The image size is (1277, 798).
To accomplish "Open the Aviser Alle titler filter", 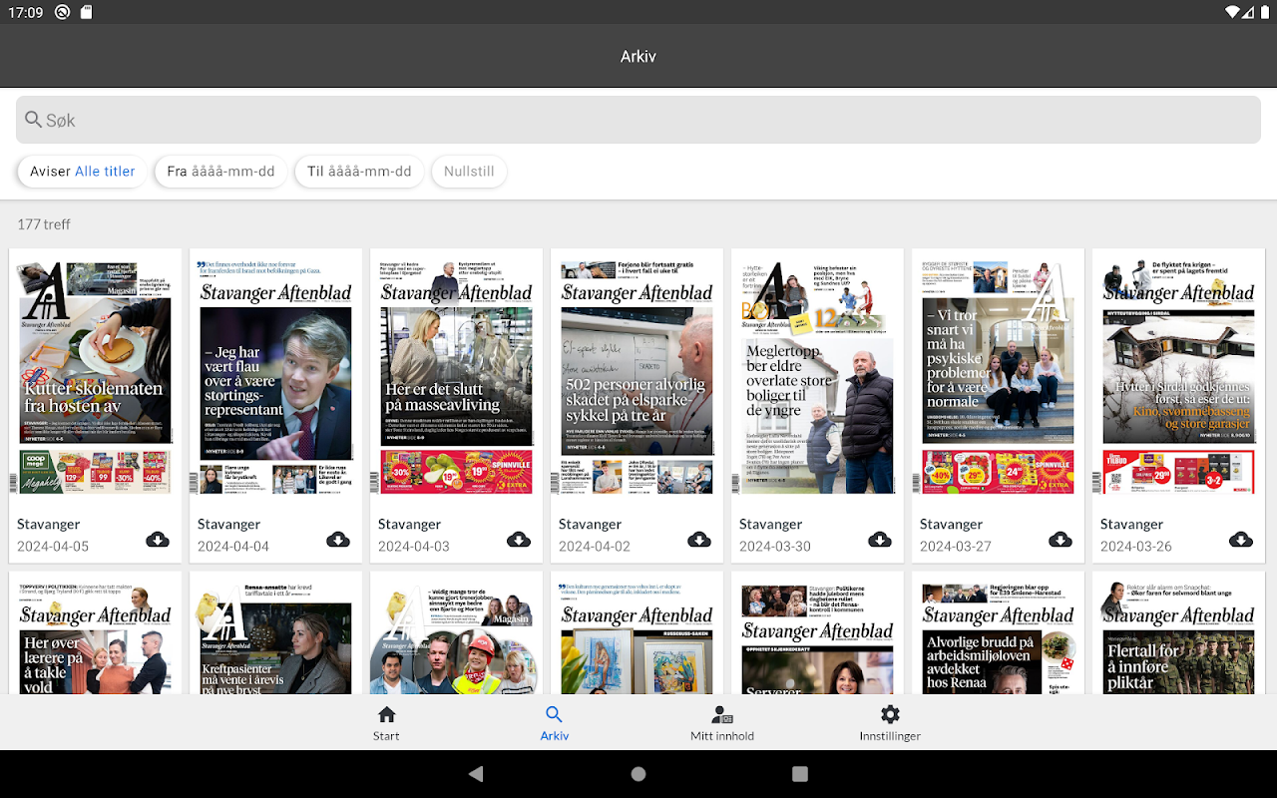I will point(83,172).
